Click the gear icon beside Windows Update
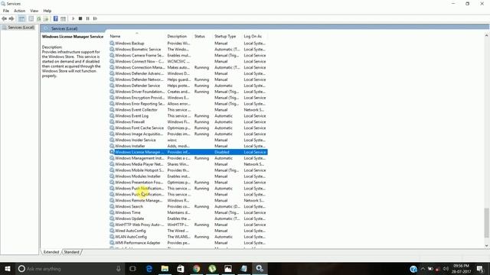 point(112,218)
